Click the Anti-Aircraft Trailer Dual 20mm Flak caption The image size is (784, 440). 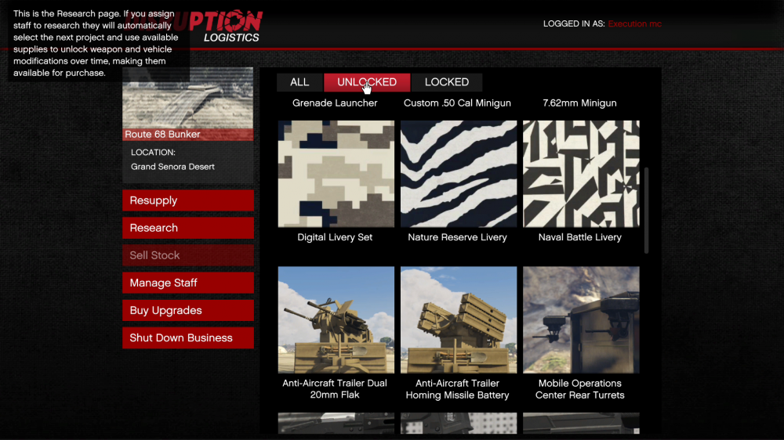335,389
